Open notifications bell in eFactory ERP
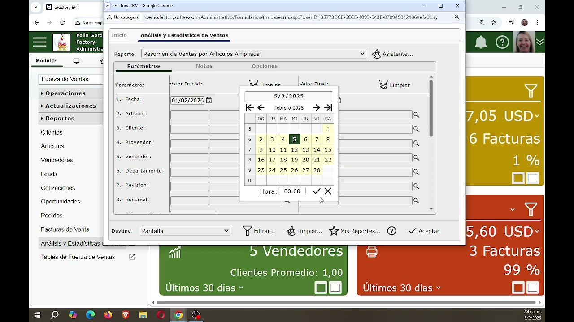 (481, 42)
